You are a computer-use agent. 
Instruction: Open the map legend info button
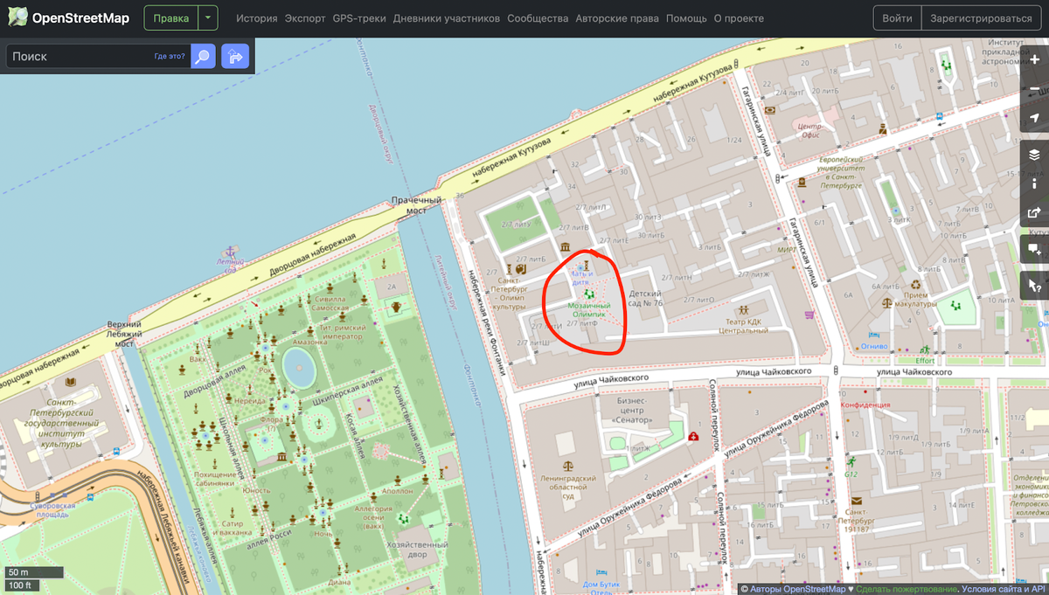point(1034,183)
